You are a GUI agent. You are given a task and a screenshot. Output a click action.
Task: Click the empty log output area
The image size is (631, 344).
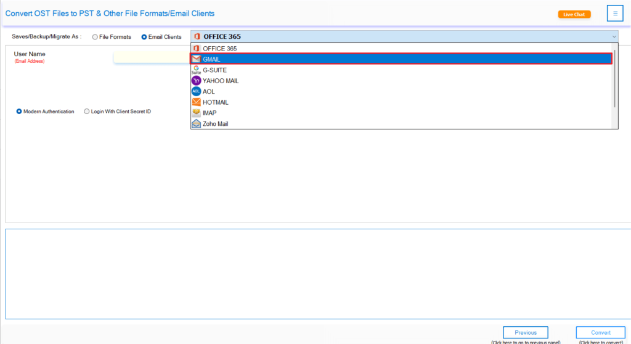[318, 274]
